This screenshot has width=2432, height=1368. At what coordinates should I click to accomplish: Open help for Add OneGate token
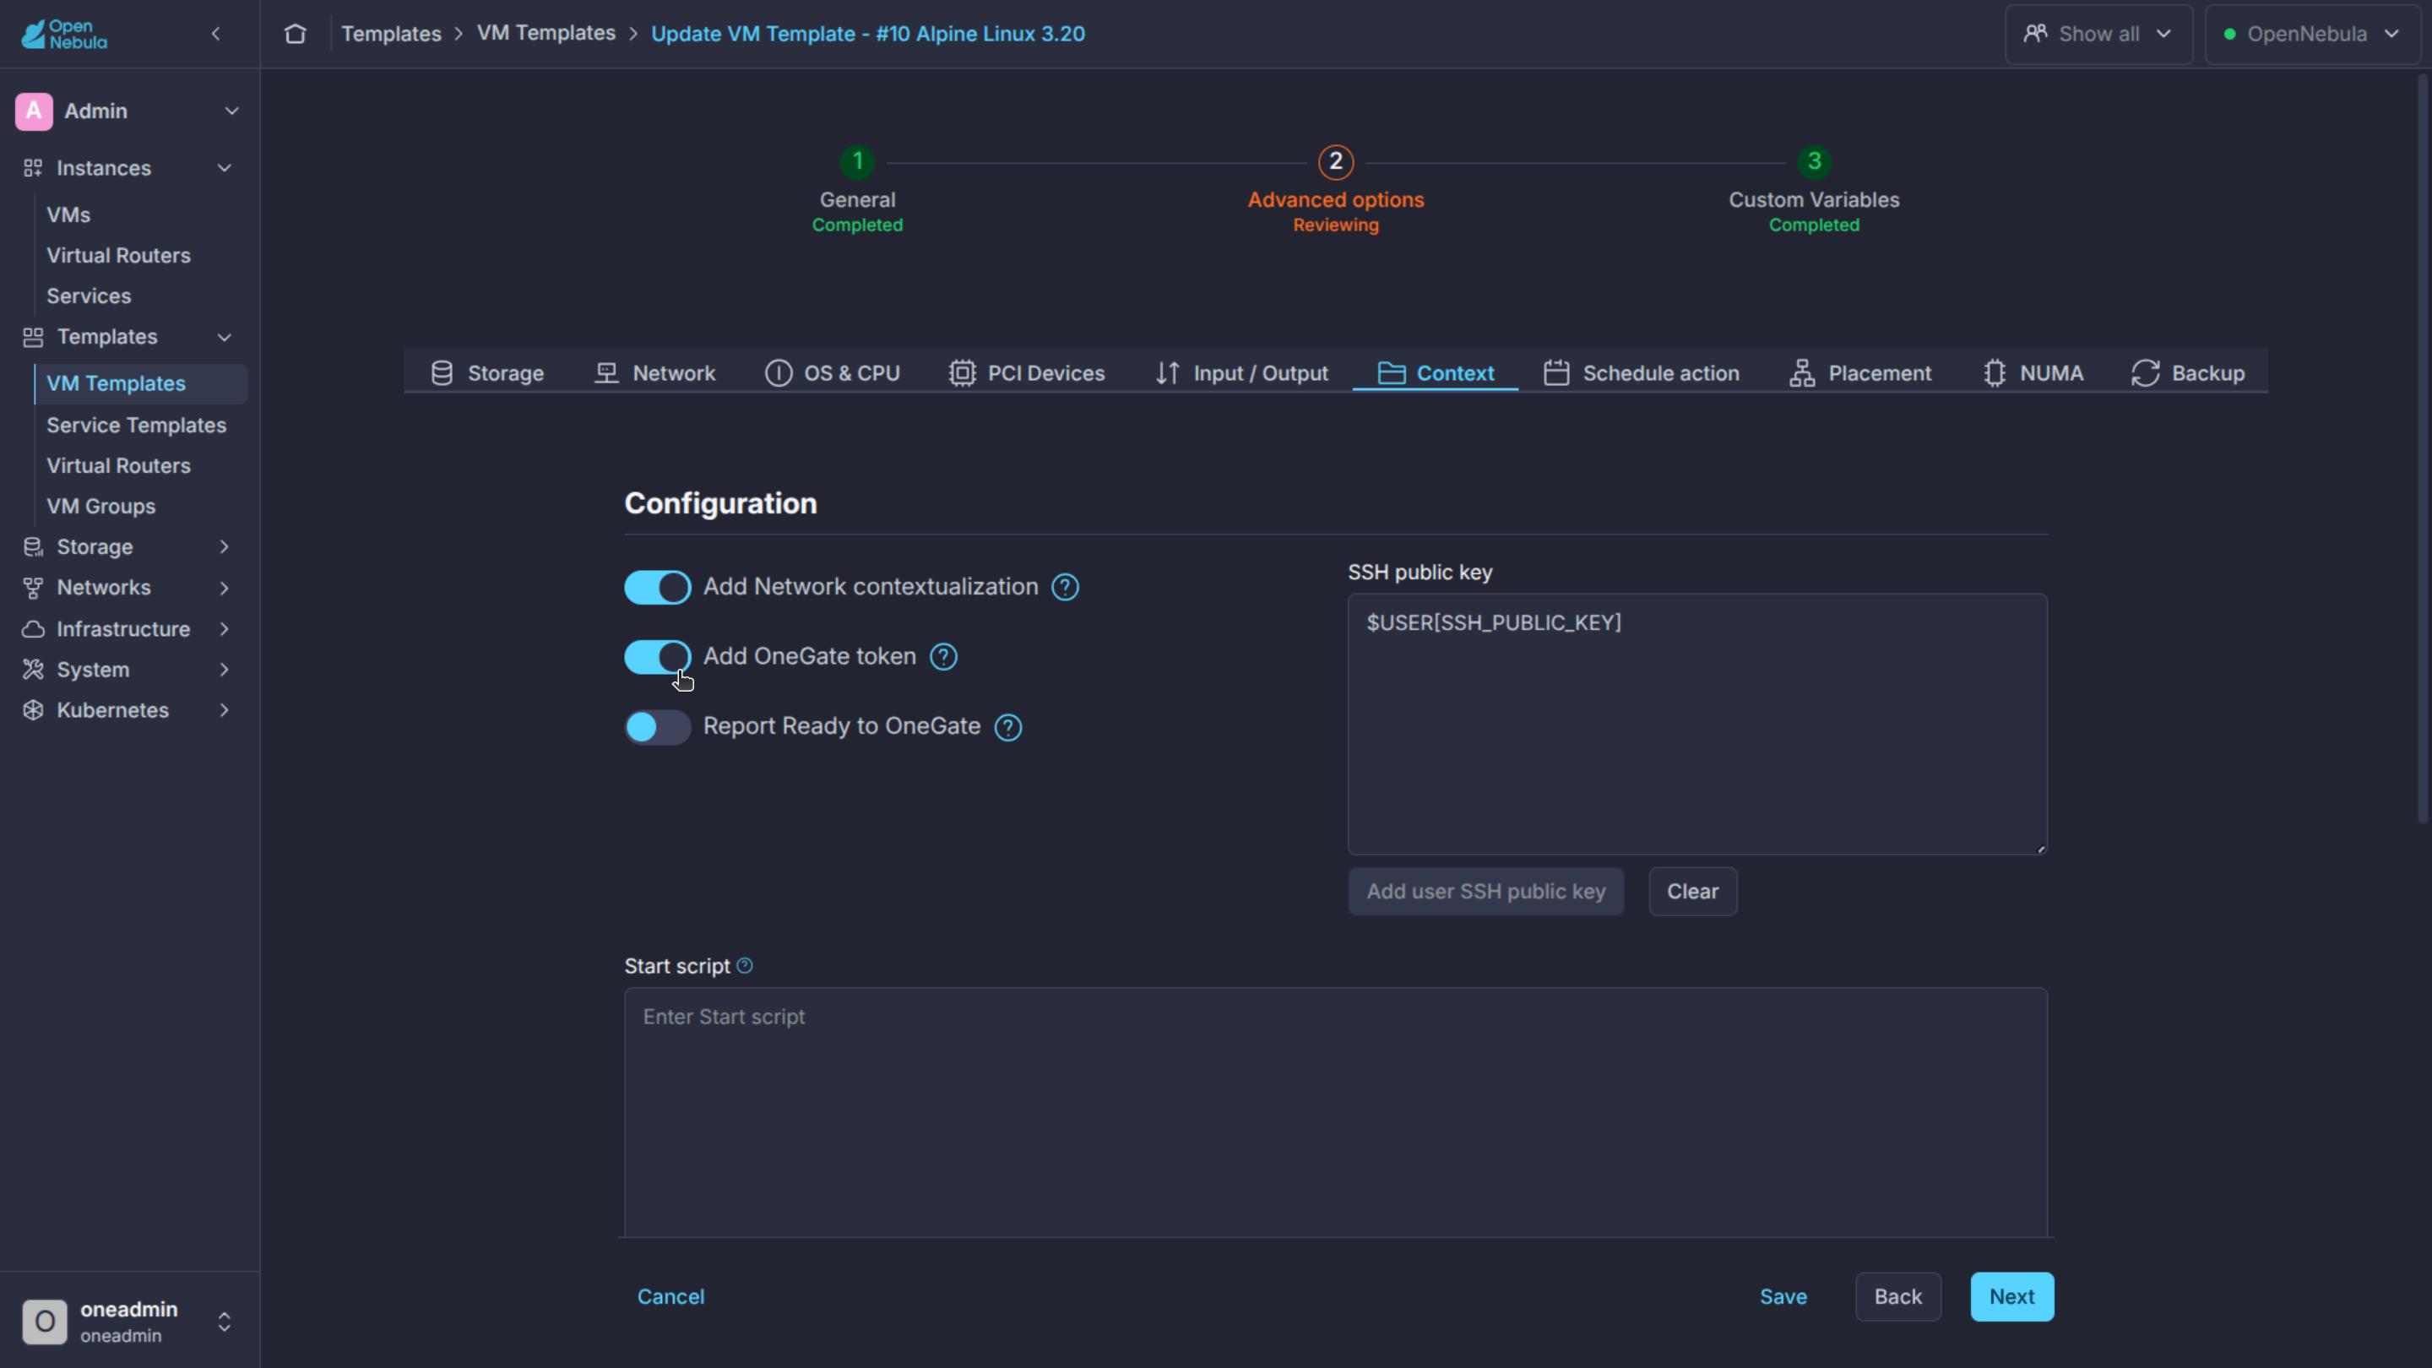(943, 657)
